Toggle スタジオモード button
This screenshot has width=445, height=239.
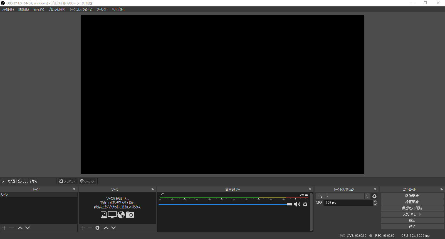(x=412, y=214)
